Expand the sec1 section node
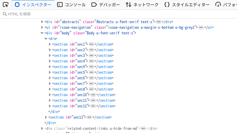Image resolution: width=237 pixels, height=133 pixels. pos(50,44)
